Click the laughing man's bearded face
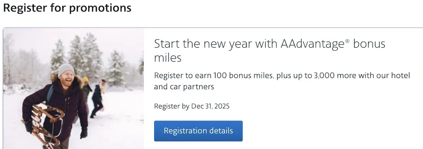Viewport: 423px width, 149px height. 66,79
